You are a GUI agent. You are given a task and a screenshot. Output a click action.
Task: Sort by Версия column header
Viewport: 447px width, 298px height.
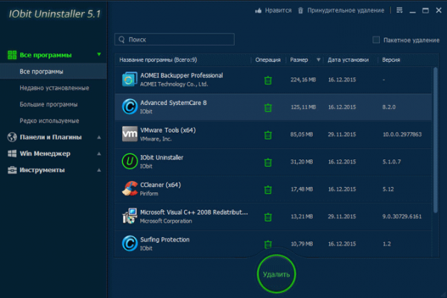[391, 60]
